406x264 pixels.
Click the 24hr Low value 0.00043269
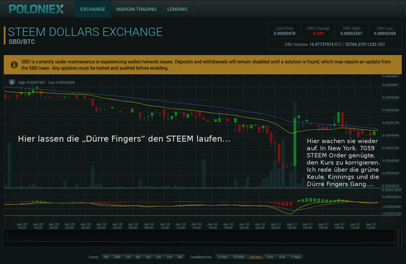point(384,34)
